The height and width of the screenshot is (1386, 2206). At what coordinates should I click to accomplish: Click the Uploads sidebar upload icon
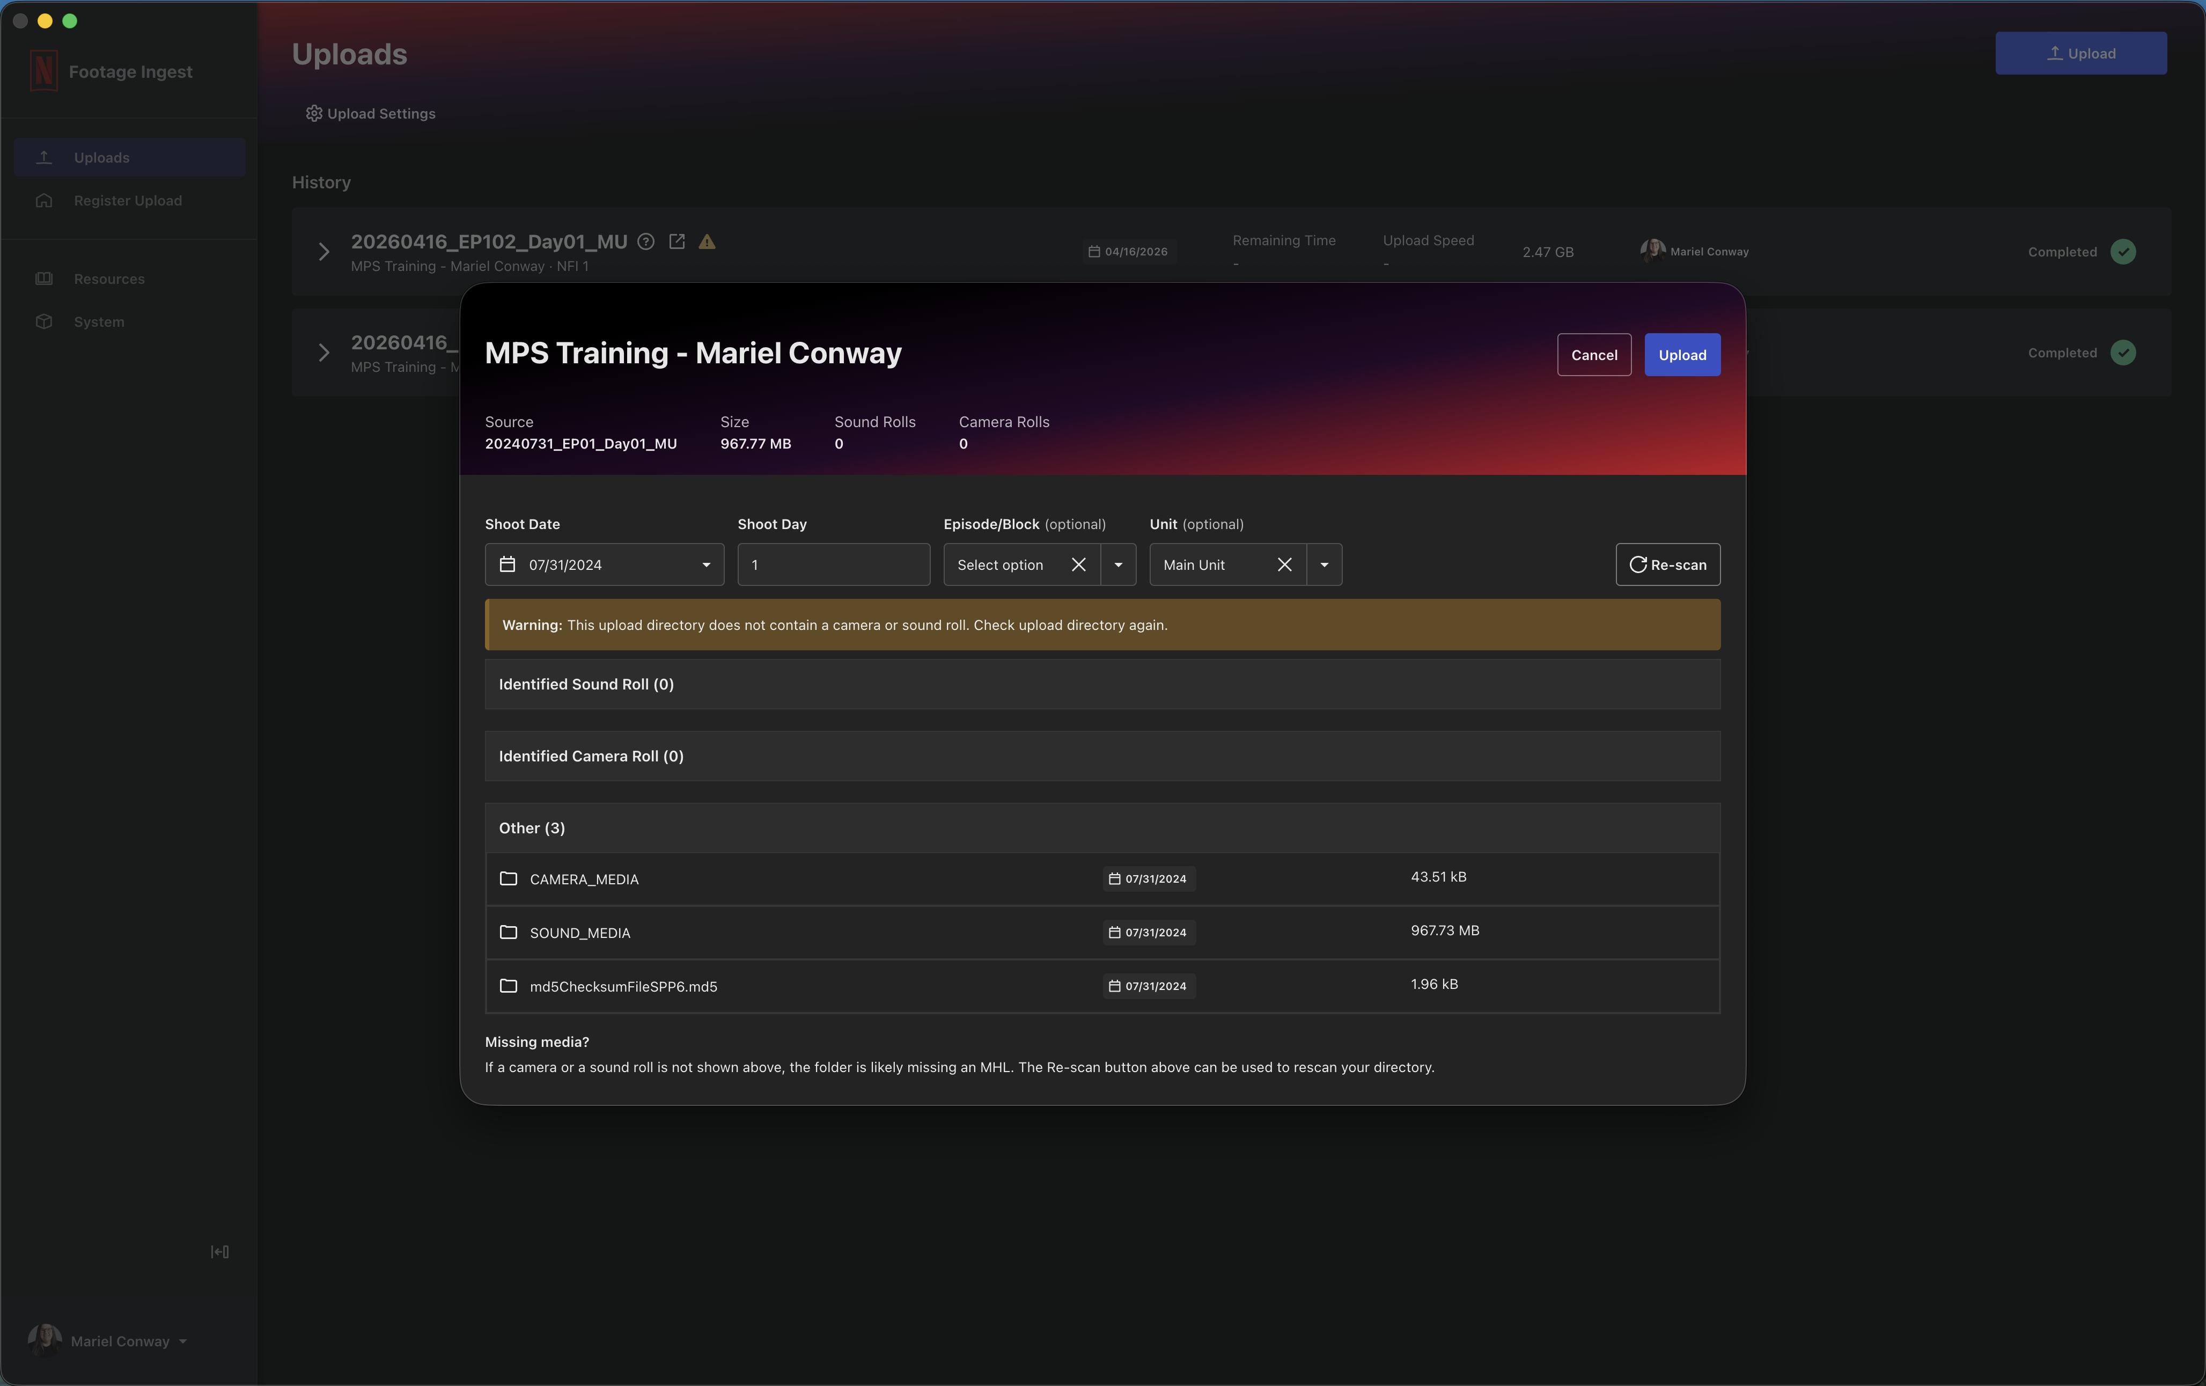tap(44, 158)
